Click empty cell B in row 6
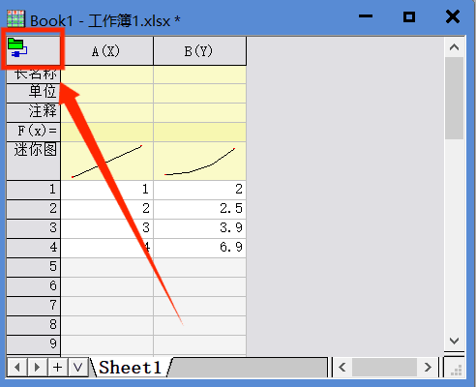Screen dimensions: 476x387 (x=199, y=286)
